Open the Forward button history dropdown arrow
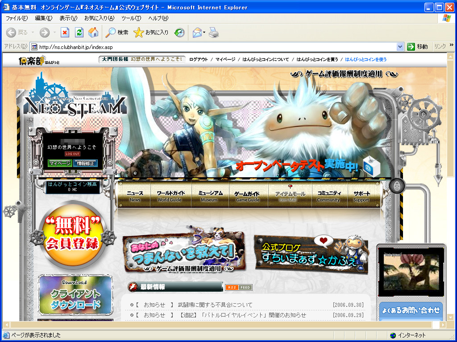 pos(54,33)
